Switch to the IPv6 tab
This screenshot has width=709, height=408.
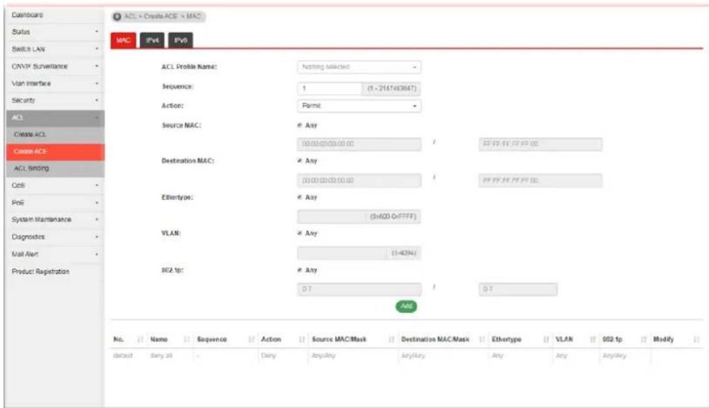(x=180, y=40)
